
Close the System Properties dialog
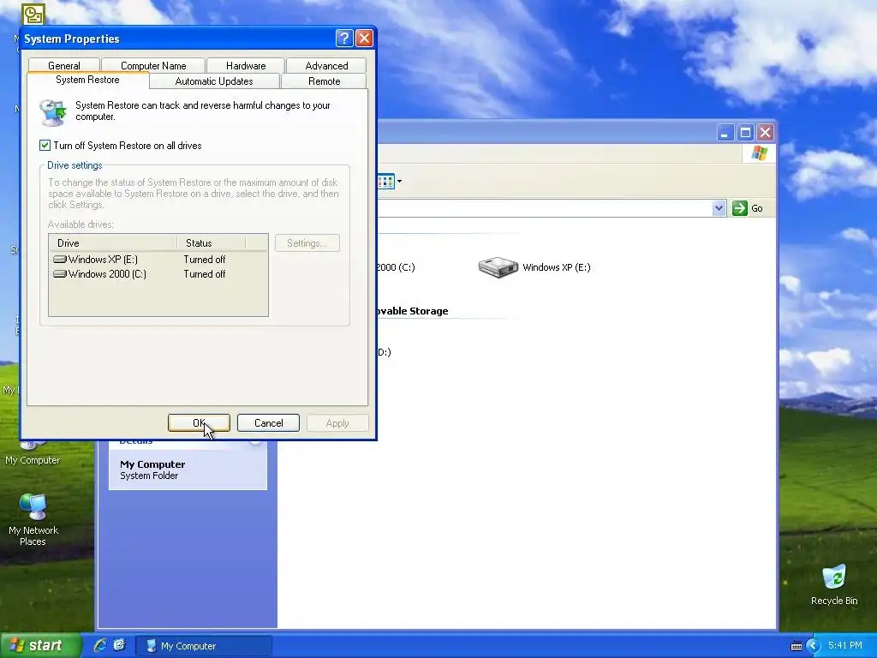tap(364, 38)
